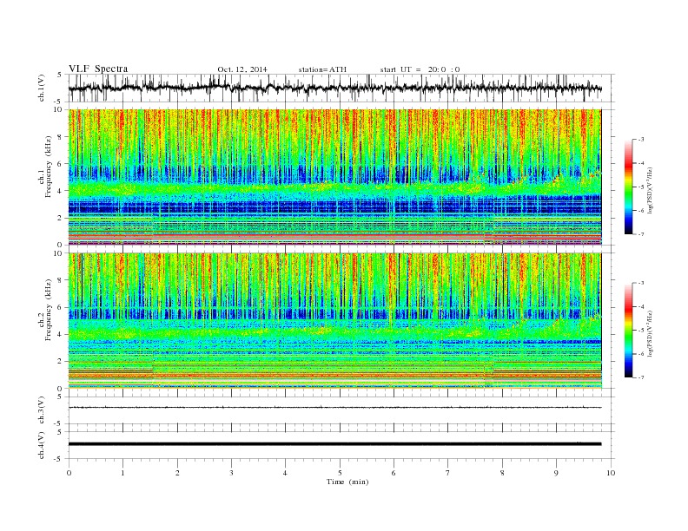Click time axis tick label "6"
This screenshot has height=531, width=688.
coord(394,473)
